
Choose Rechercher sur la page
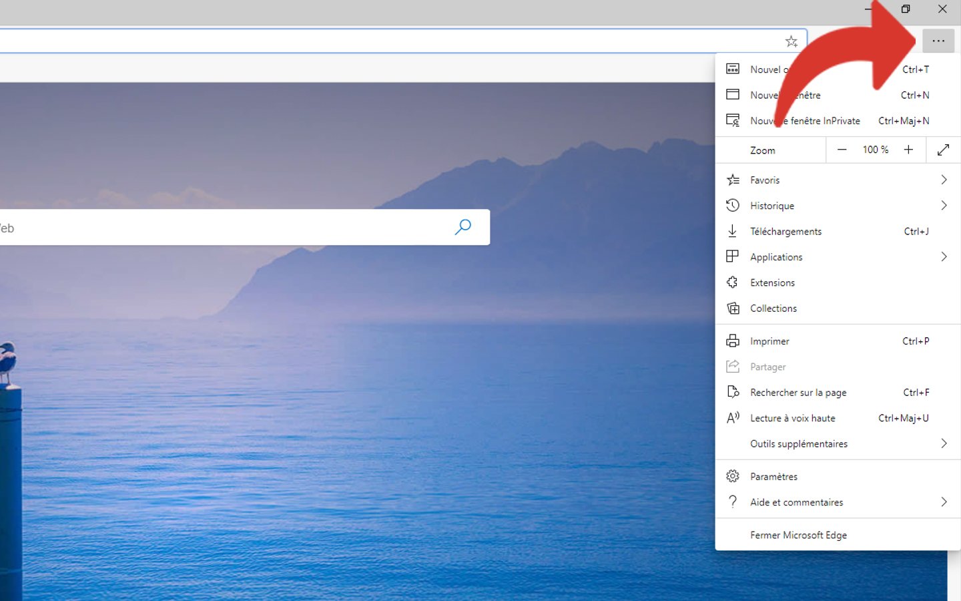point(798,393)
